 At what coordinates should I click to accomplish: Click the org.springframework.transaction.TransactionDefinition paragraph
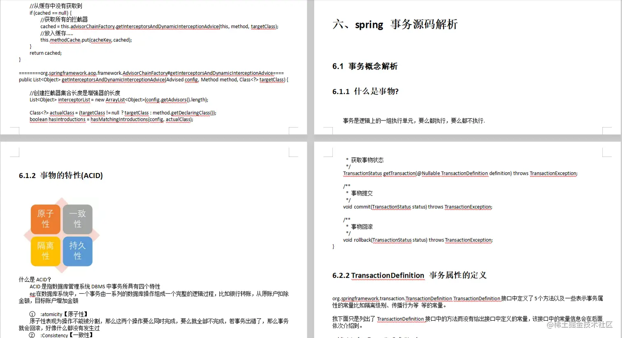pyautogui.click(x=468, y=302)
